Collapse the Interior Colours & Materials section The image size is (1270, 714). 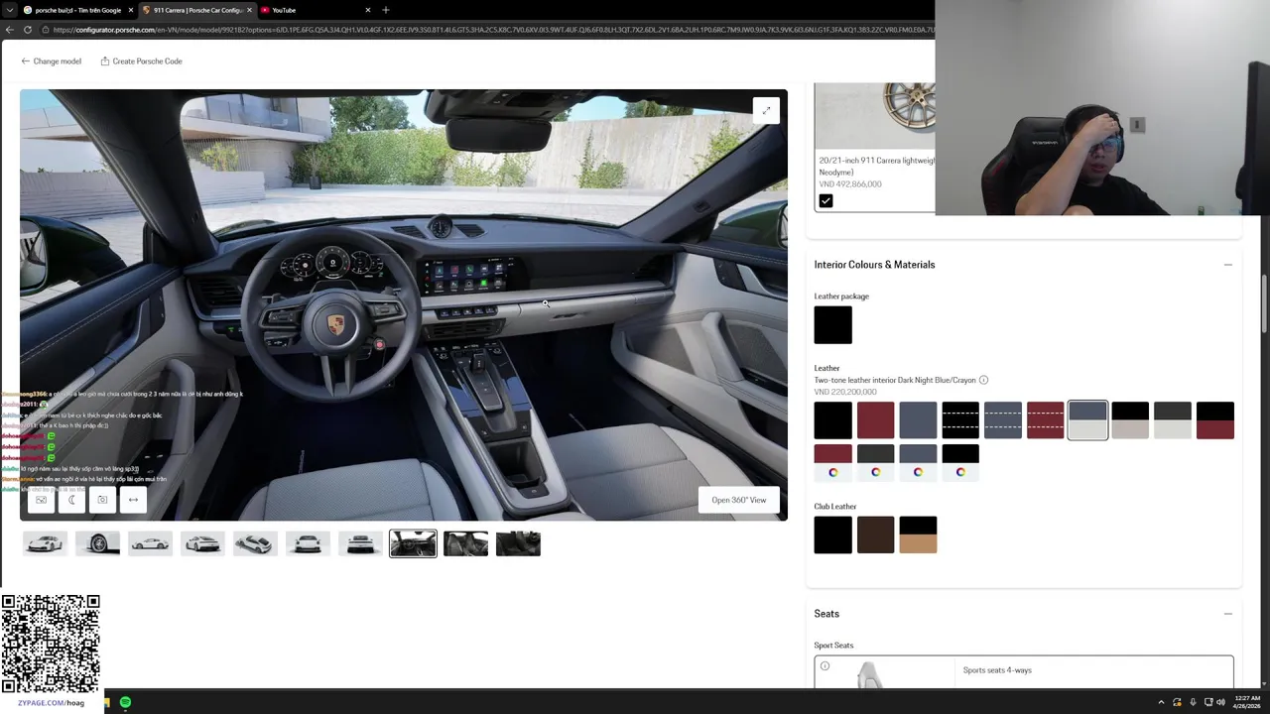coord(1227,265)
